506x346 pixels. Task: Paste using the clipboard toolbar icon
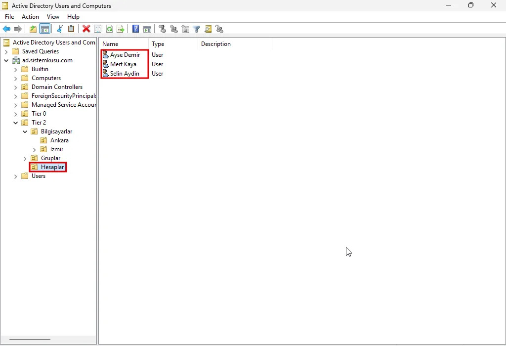point(71,29)
